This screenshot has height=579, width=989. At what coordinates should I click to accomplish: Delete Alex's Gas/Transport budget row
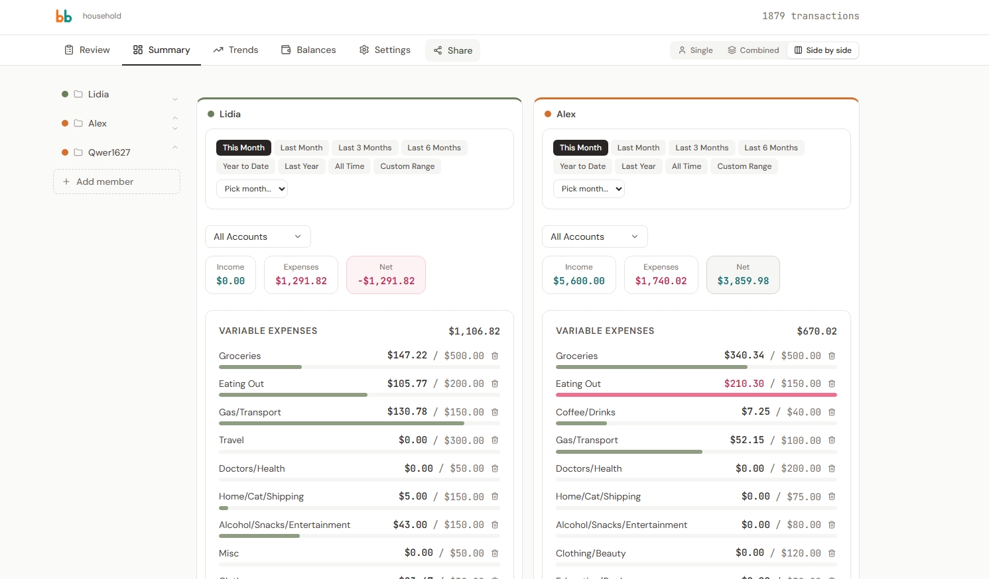coord(832,440)
